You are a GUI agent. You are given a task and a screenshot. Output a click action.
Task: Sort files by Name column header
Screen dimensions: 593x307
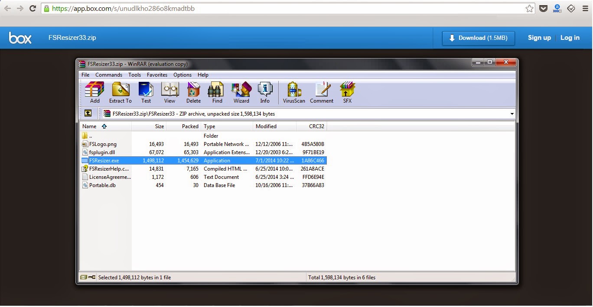[x=89, y=126]
